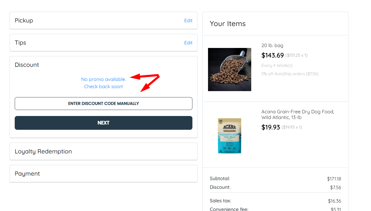Click the dog kibble scoop product image
This screenshot has height=211, width=371.
(230, 70)
